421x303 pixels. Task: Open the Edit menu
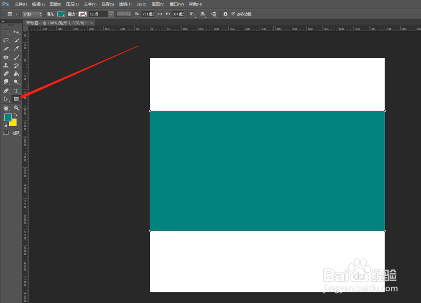pos(38,4)
